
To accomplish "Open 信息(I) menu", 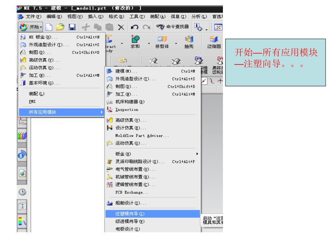I will point(178,16).
